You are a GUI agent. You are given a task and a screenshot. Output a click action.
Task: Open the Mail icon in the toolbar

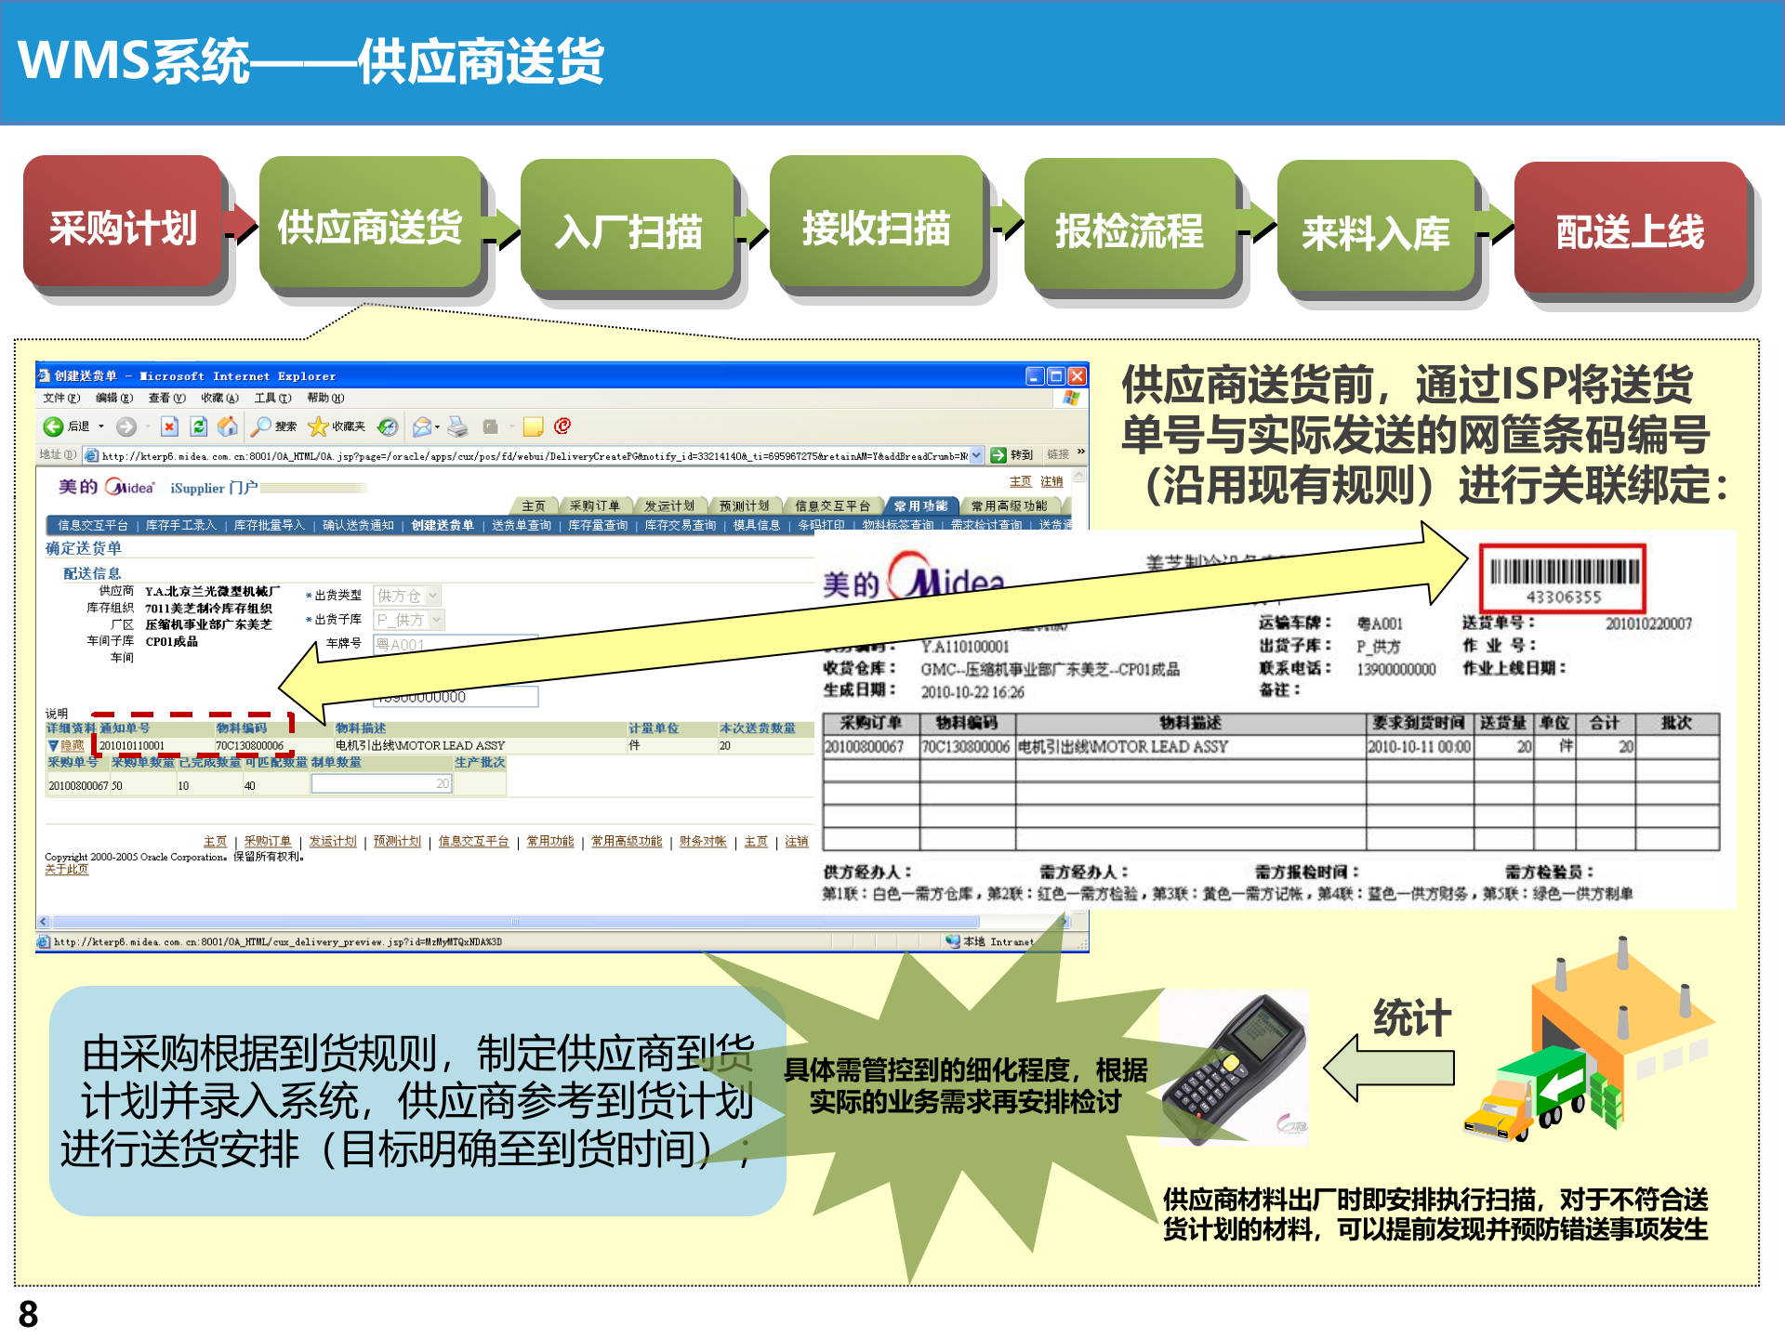coord(420,426)
